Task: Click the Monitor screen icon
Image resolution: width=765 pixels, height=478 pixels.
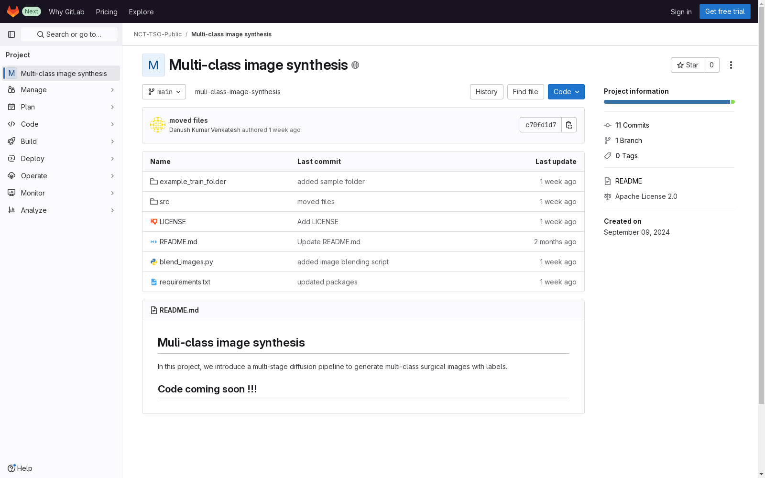Action: [11, 193]
